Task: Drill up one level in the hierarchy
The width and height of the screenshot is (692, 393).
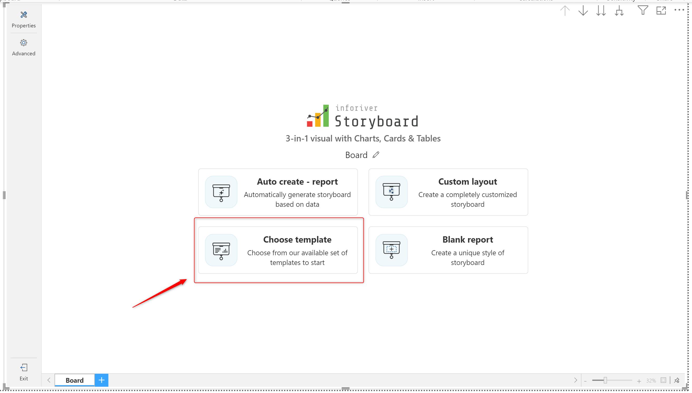Action: coord(565,11)
